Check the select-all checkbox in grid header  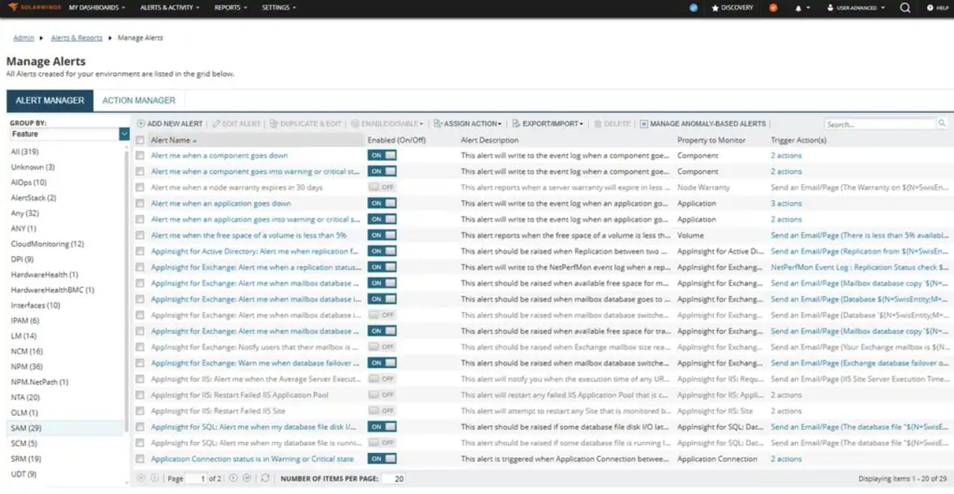coord(140,140)
